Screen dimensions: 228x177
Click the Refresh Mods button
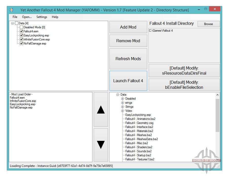[128, 59]
